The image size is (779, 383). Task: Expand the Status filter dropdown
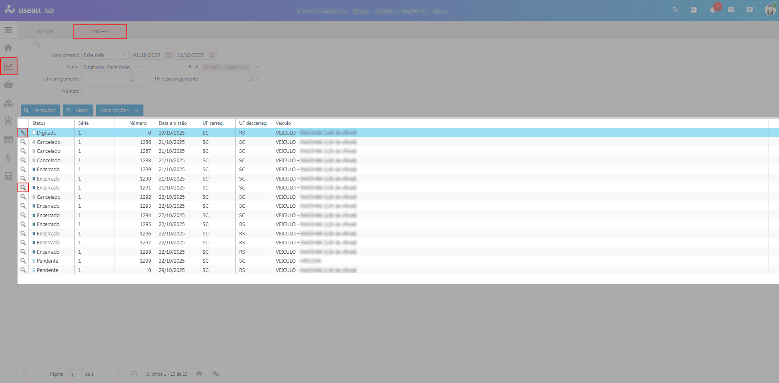[139, 67]
